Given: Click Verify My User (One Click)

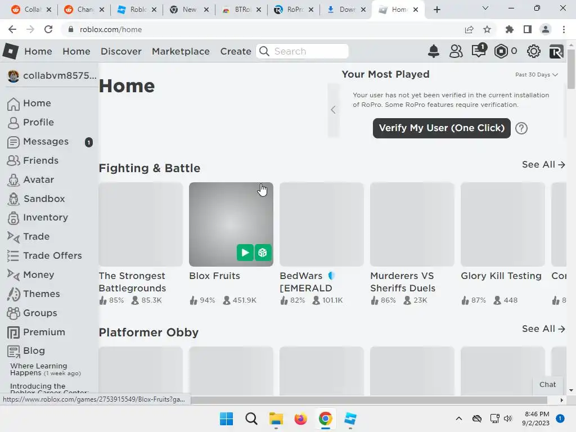Looking at the screenshot, I should point(442,128).
